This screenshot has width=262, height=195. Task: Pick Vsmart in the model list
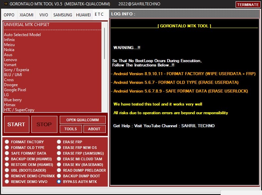pos(52,65)
